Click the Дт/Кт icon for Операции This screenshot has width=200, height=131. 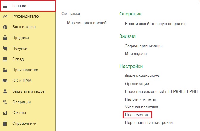(x=5, y=102)
